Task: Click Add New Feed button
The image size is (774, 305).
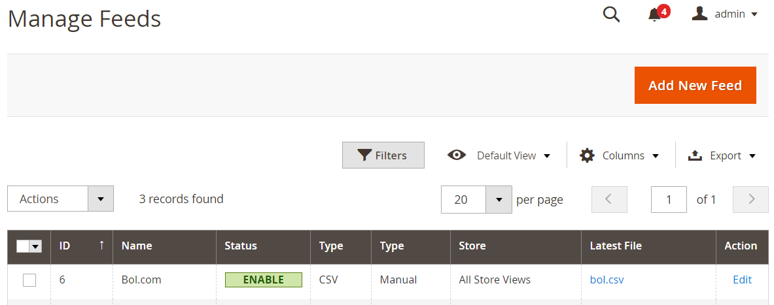Action: click(x=695, y=86)
